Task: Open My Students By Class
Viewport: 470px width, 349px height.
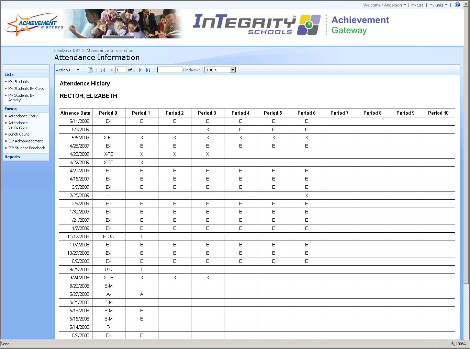Action: pos(26,89)
